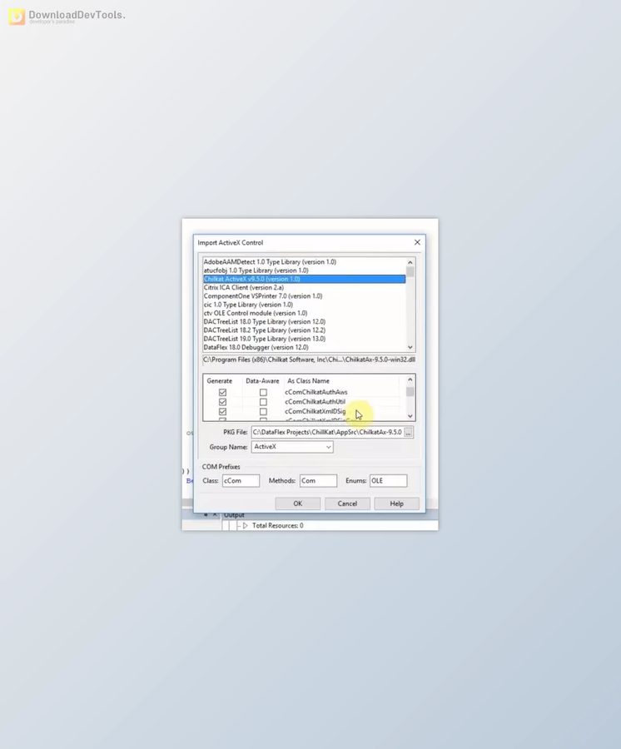Viewport: 621px width, 749px height.
Task: Click the Class prefix field
Action: pos(241,480)
